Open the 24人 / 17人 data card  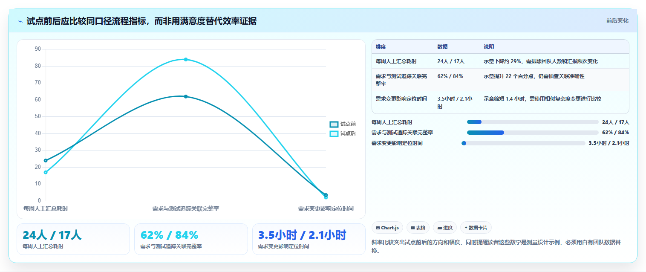click(x=73, y=239)
